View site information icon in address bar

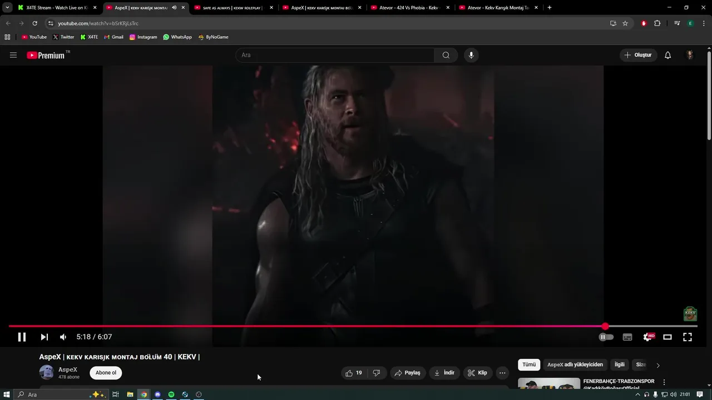tap(51, 23)
